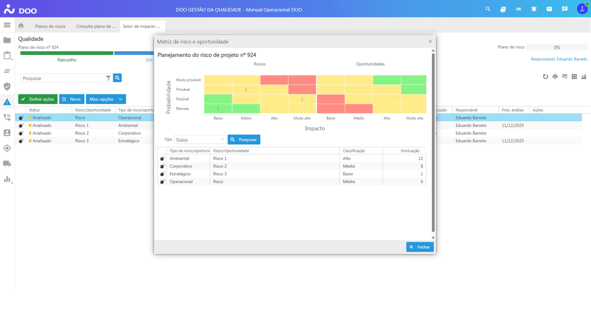Click the filter funnel icon in search box
The image size is (591, 316).
pyautogui.click(x=109, y=78)
